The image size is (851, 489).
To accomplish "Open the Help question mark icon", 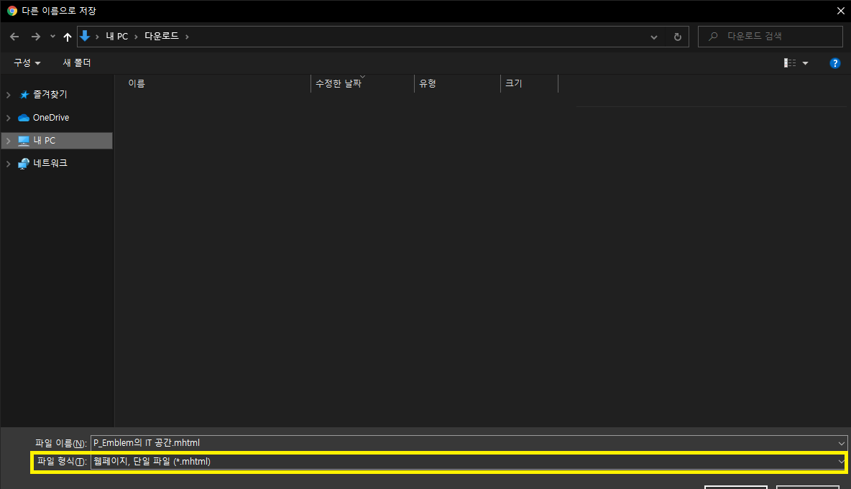I will [835, 63].
